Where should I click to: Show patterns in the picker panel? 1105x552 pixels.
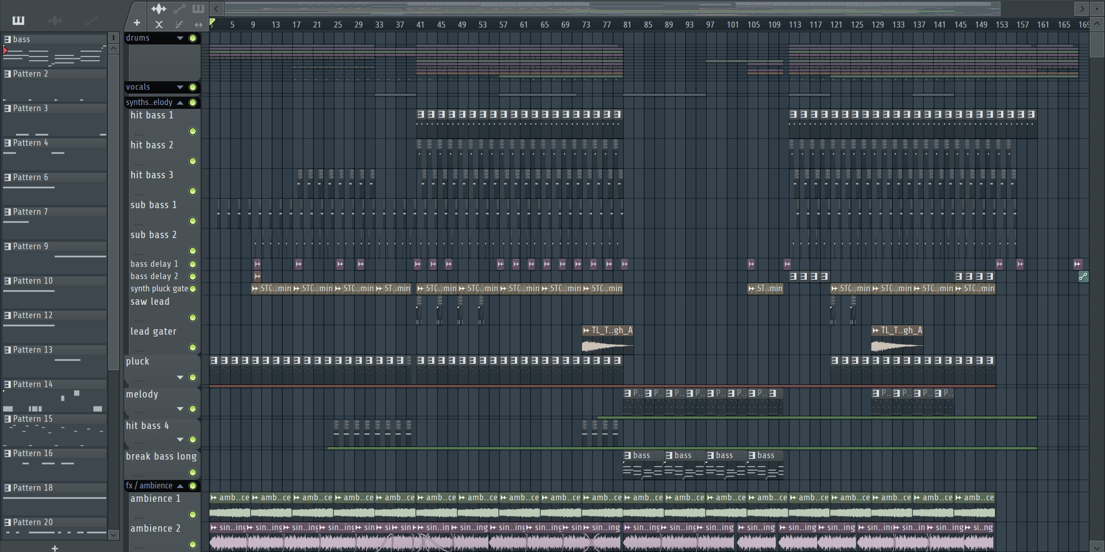[x=18, y=20]
